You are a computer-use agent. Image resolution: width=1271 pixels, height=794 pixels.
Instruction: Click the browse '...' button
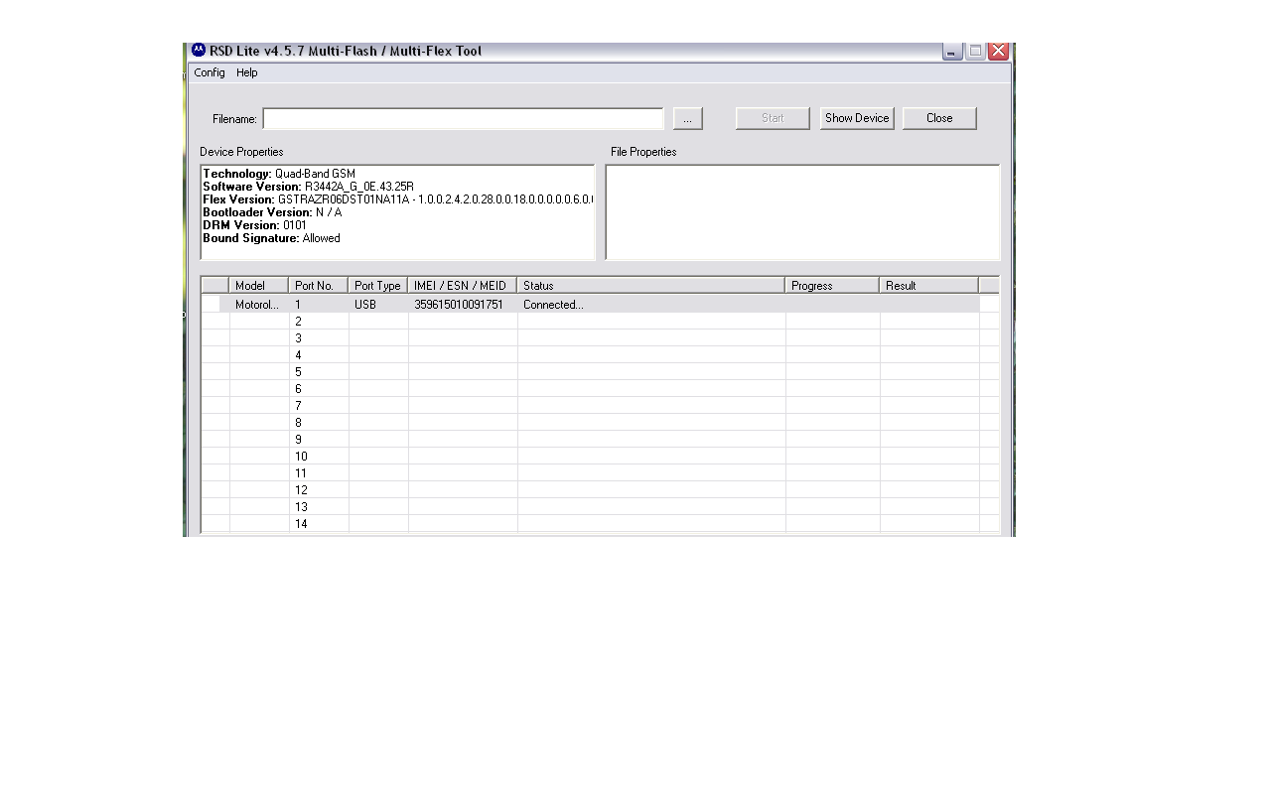pyautogui.click(x=687, y=118)
